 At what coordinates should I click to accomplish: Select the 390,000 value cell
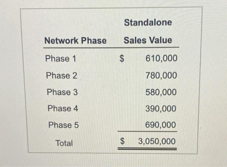tap(161, 109)
